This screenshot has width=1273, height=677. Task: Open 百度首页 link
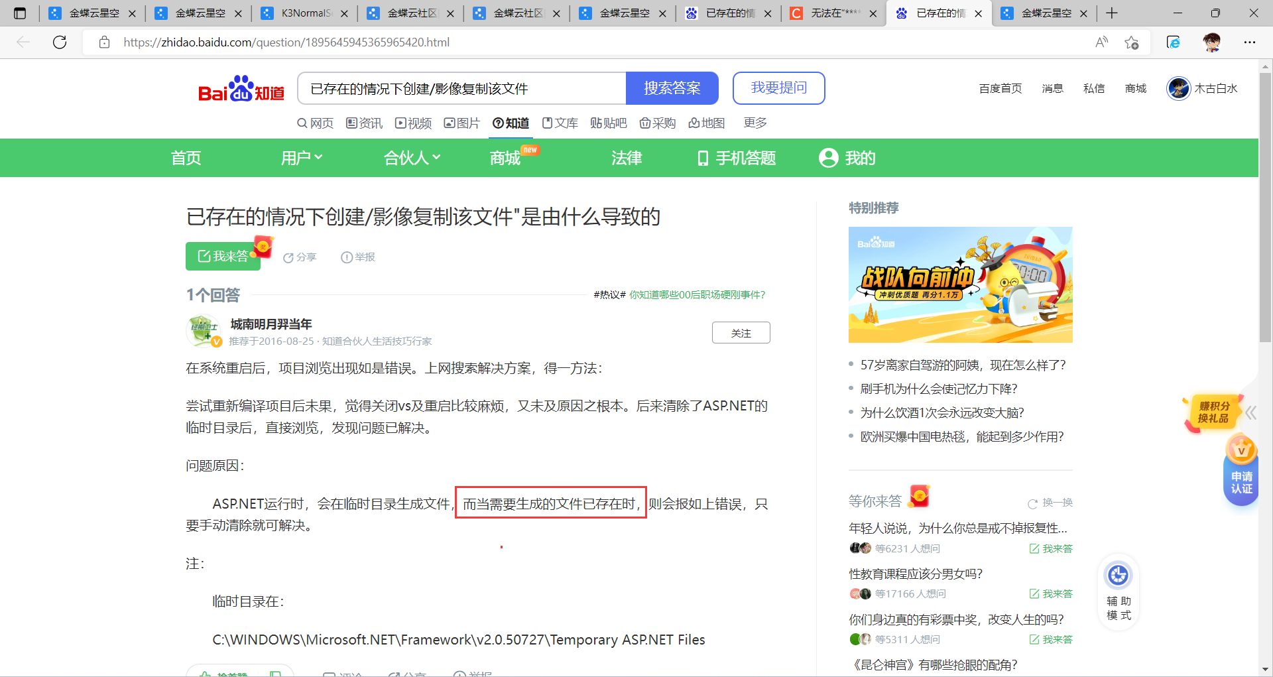[1000, 88]
